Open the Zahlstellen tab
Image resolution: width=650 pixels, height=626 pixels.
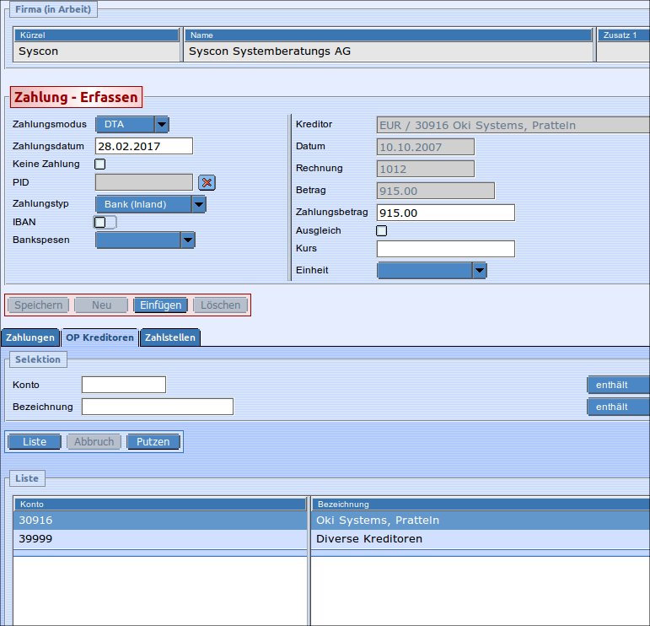coord(170,337)
